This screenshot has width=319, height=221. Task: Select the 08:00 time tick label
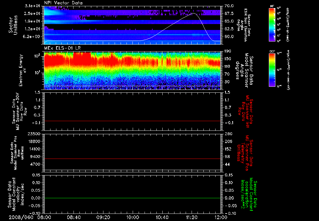point(44,217)
